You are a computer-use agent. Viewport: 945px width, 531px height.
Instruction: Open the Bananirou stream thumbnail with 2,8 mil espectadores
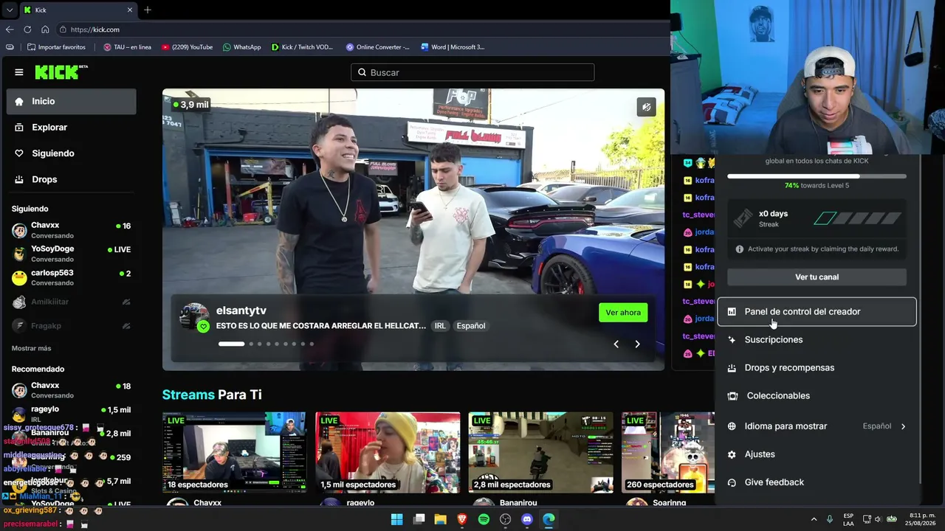coord(540,452)
